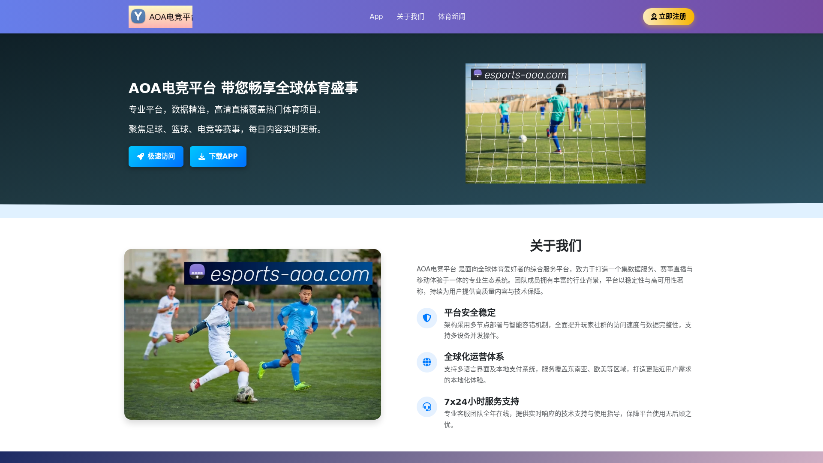Click the headset icon beside 7x24小时服务支持
Screen dimensions: 823x463
point(427,407)
